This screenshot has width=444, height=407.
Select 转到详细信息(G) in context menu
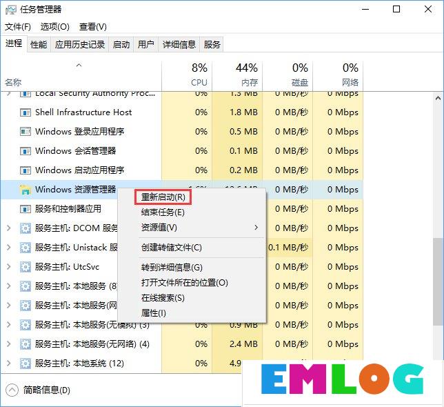click(172, 268)
